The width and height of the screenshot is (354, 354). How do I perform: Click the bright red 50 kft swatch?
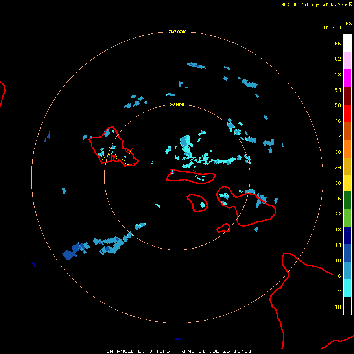pos(347,113)
